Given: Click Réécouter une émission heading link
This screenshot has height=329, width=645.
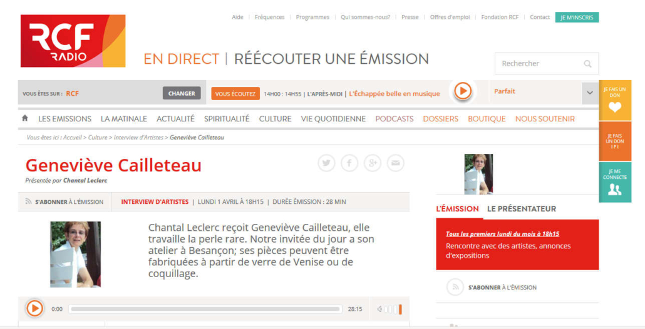Looking at the screenshot, I should tap(331, 59).
